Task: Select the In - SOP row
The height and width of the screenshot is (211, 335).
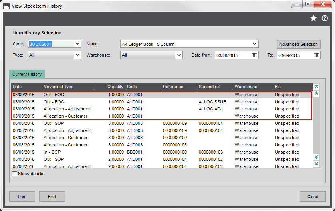Action: tap(54, 152)
